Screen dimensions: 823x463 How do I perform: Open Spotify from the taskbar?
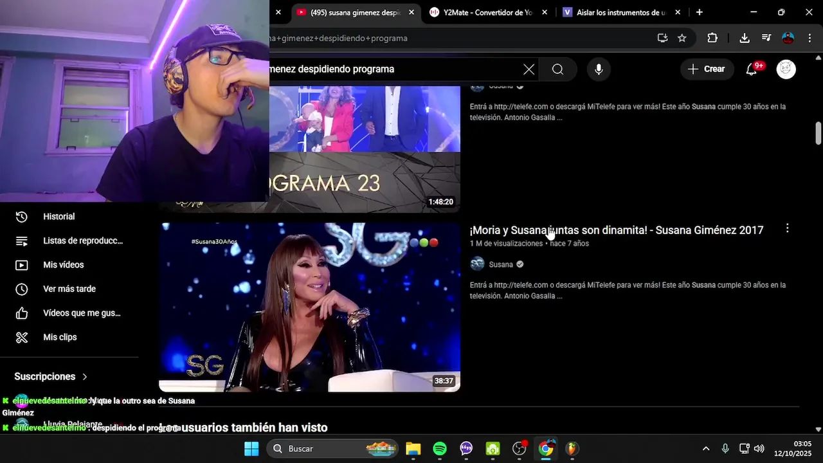pyautogui.click(x=440, y=448)
